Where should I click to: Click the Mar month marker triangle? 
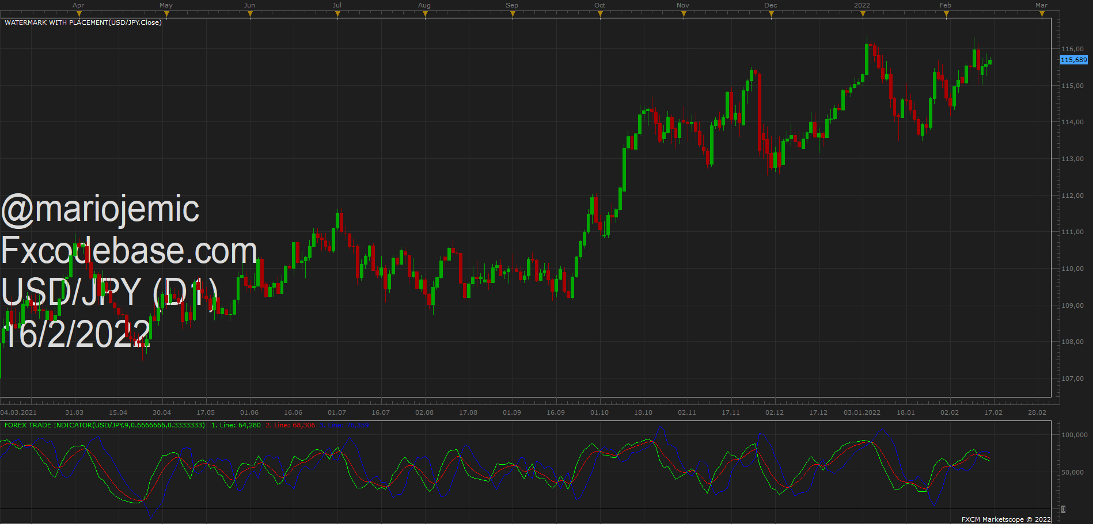1042,14
